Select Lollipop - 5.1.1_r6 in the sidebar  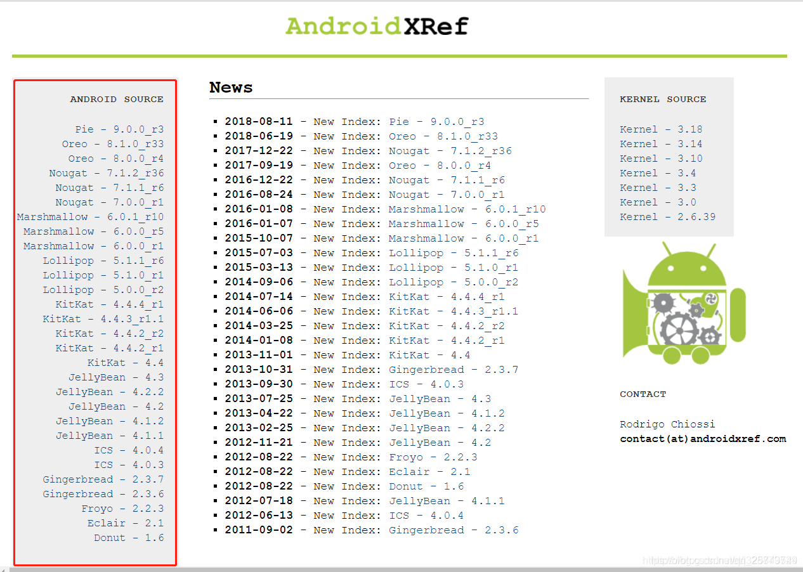[x=103, y=261]
